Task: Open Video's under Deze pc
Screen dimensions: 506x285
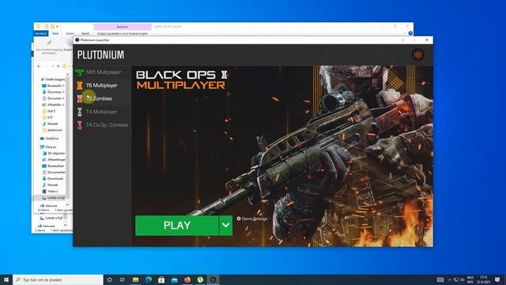Action: coord(50,192)
